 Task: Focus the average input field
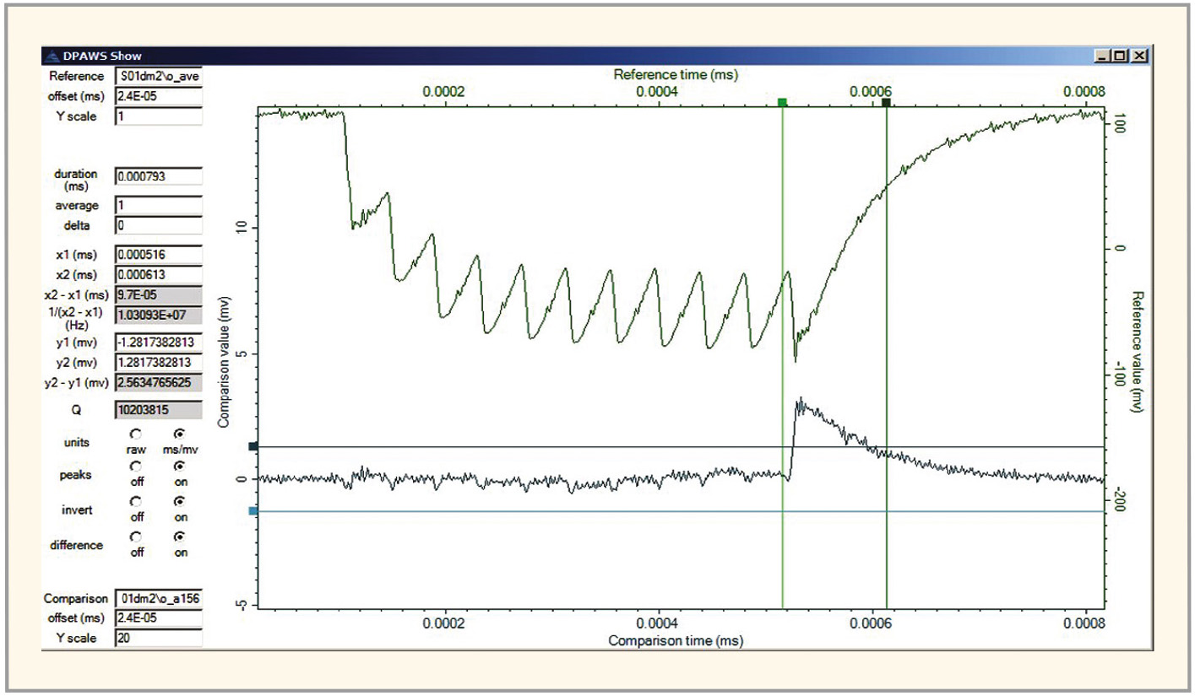[x=158, y=206]
